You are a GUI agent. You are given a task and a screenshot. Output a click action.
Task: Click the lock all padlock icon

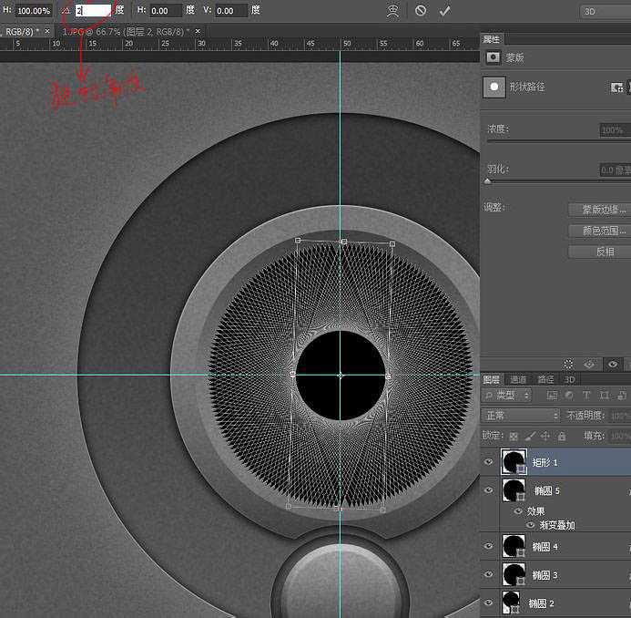[562, 437]
